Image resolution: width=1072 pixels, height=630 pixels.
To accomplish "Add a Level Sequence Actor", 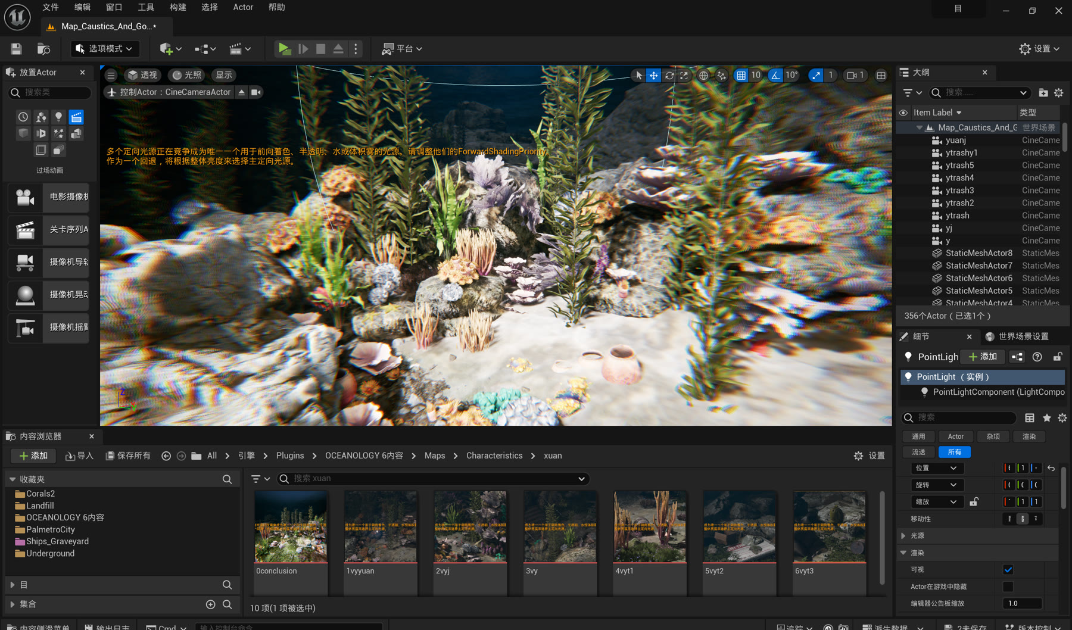I will [49, 230].
